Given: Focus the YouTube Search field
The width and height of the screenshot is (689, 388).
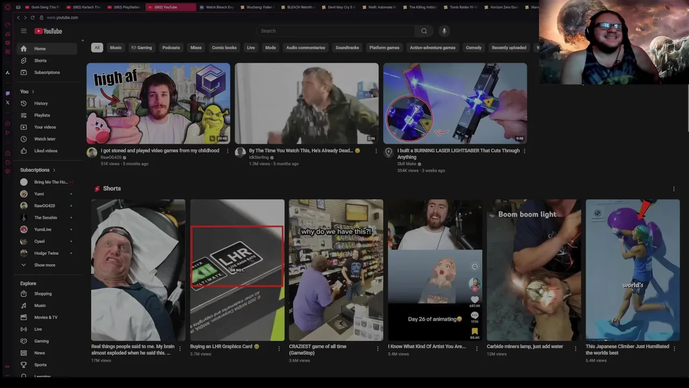Looking at the screenshot, I should click(x=335, y=31).
